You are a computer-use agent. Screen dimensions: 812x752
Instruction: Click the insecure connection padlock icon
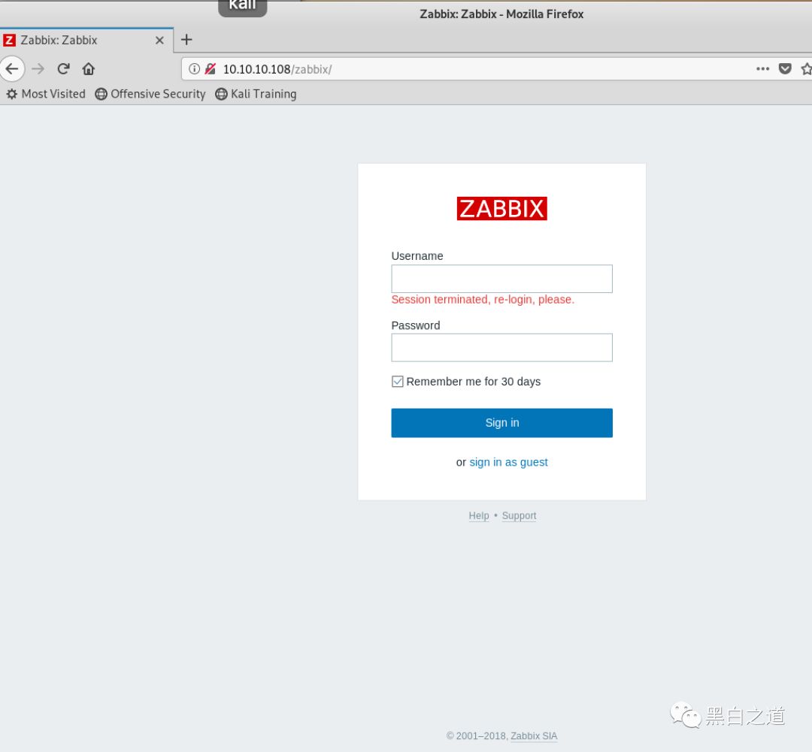pyautogui.click(x=211, y=69)
